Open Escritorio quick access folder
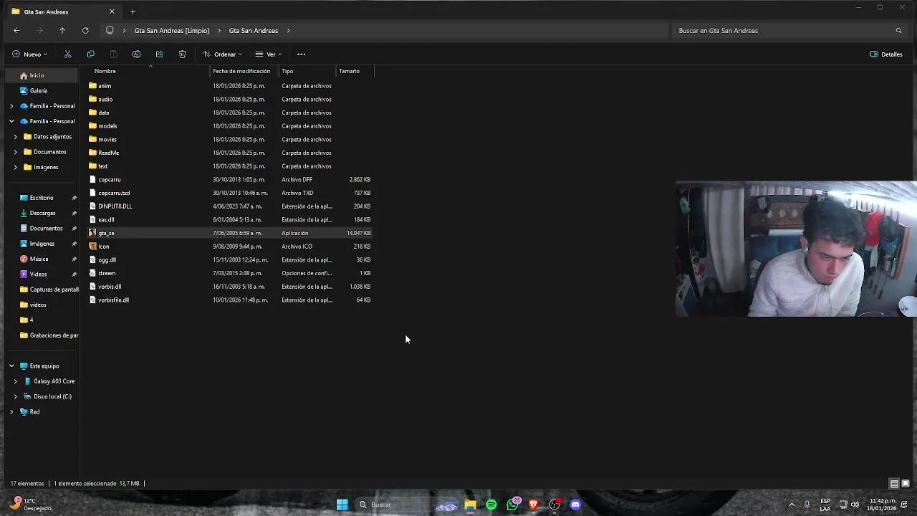Image resolution: width=917 pixels, height=516 pixels. point(42,198)
